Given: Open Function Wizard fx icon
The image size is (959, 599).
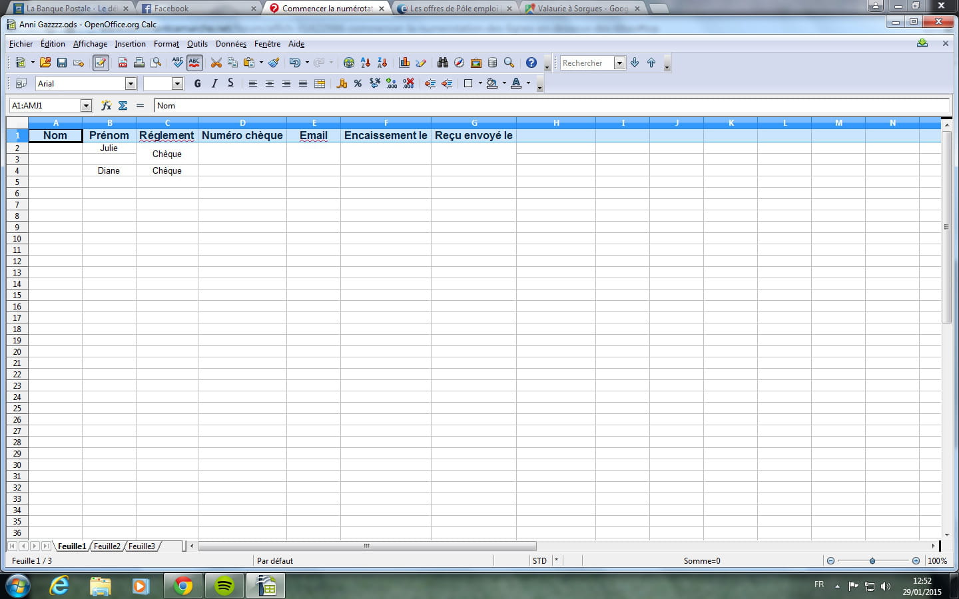Looking at the screenshot, I should pos(106,105).
